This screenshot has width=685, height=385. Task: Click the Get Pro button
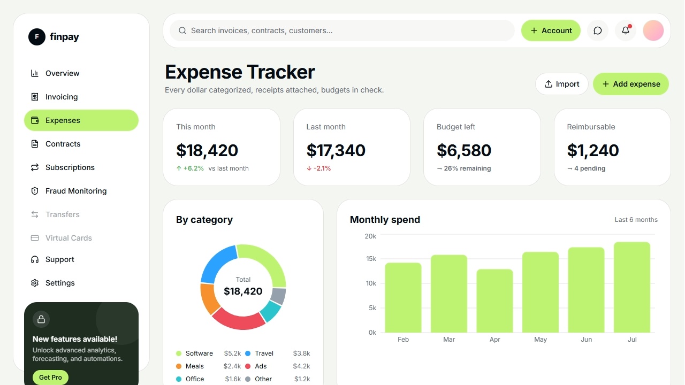[50, 377]
